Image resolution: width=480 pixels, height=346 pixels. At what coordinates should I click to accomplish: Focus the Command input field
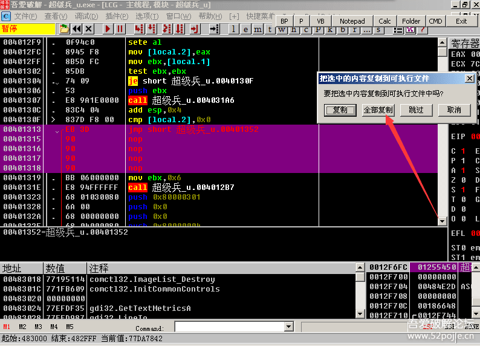(230, 327)
